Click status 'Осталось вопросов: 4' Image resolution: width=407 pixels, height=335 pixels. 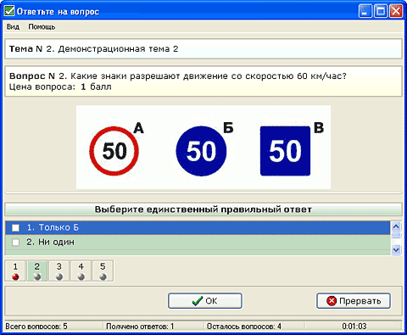click(x=244, y=327)
